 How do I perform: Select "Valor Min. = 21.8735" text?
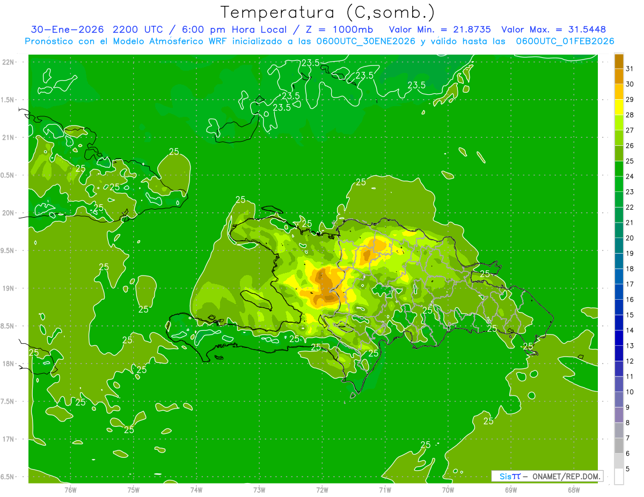tap(440, 29)
